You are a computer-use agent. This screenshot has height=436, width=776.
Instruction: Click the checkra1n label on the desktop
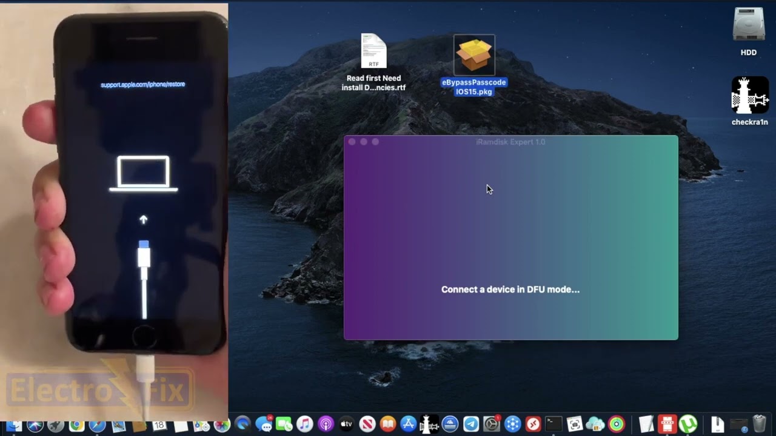(x=750, y=122)
